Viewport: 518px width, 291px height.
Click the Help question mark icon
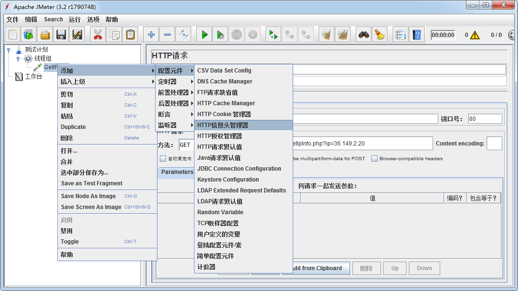coord(417,35)
